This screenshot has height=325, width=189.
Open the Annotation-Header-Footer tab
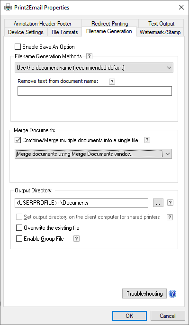click(x=43, y=23)
